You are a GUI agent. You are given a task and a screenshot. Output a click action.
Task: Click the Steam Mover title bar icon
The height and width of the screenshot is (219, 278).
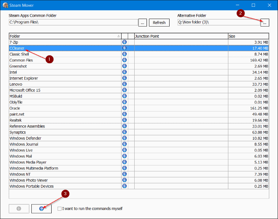coord(6,5)
